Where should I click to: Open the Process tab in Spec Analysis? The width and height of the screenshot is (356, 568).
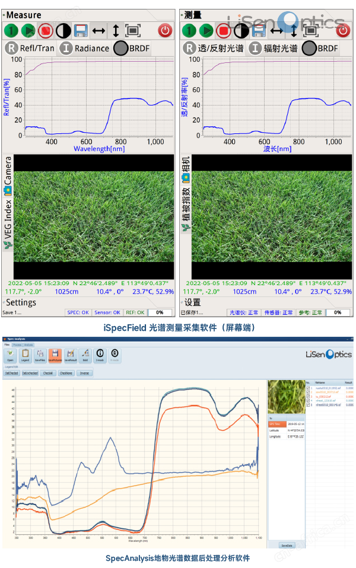click(x=17, y=345)
